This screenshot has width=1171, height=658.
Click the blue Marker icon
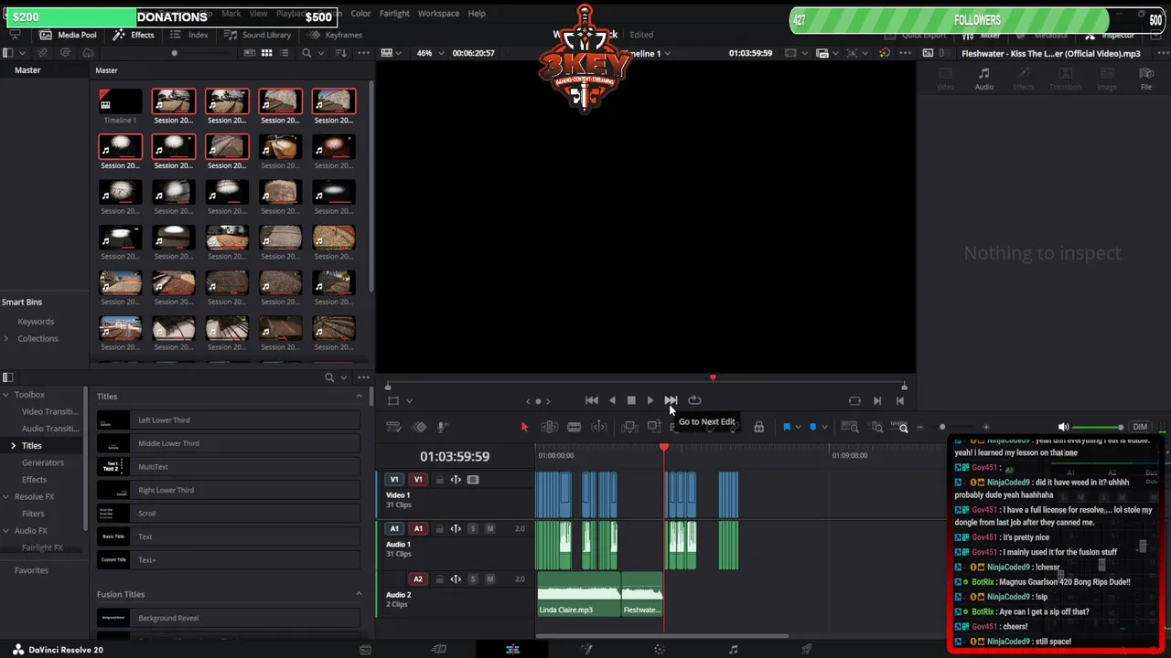(812, 427)
